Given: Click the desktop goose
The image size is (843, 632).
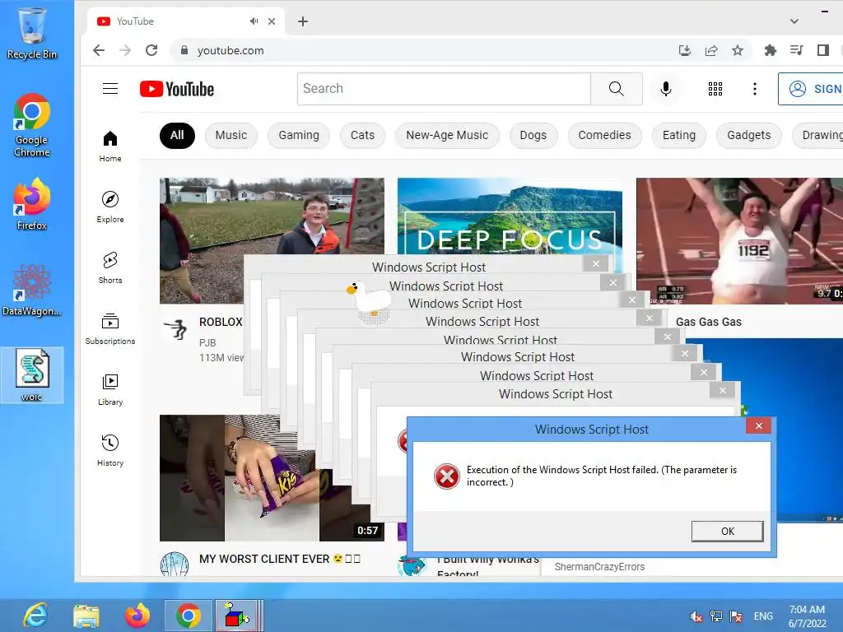Looking at the screenshot, I should (x=369, y=302).
